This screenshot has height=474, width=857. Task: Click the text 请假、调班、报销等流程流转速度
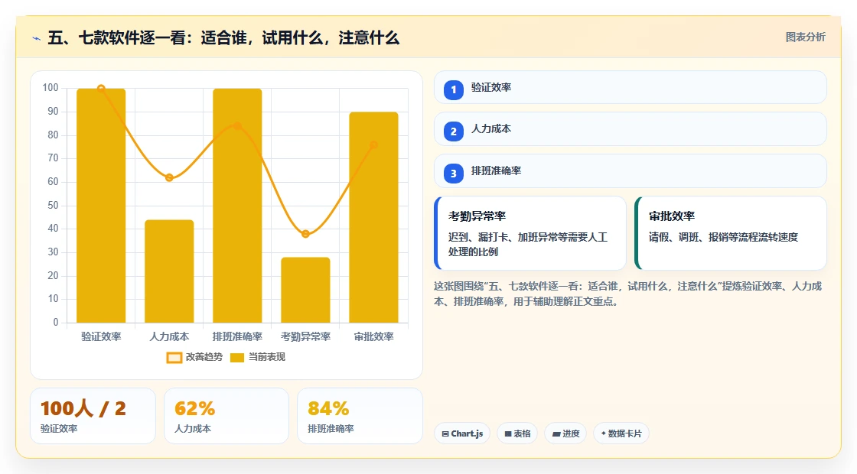[x=723, y=237]
